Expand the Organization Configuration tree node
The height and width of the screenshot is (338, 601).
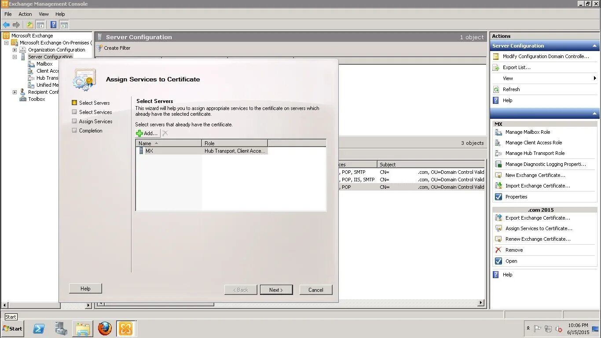(15, 50)
